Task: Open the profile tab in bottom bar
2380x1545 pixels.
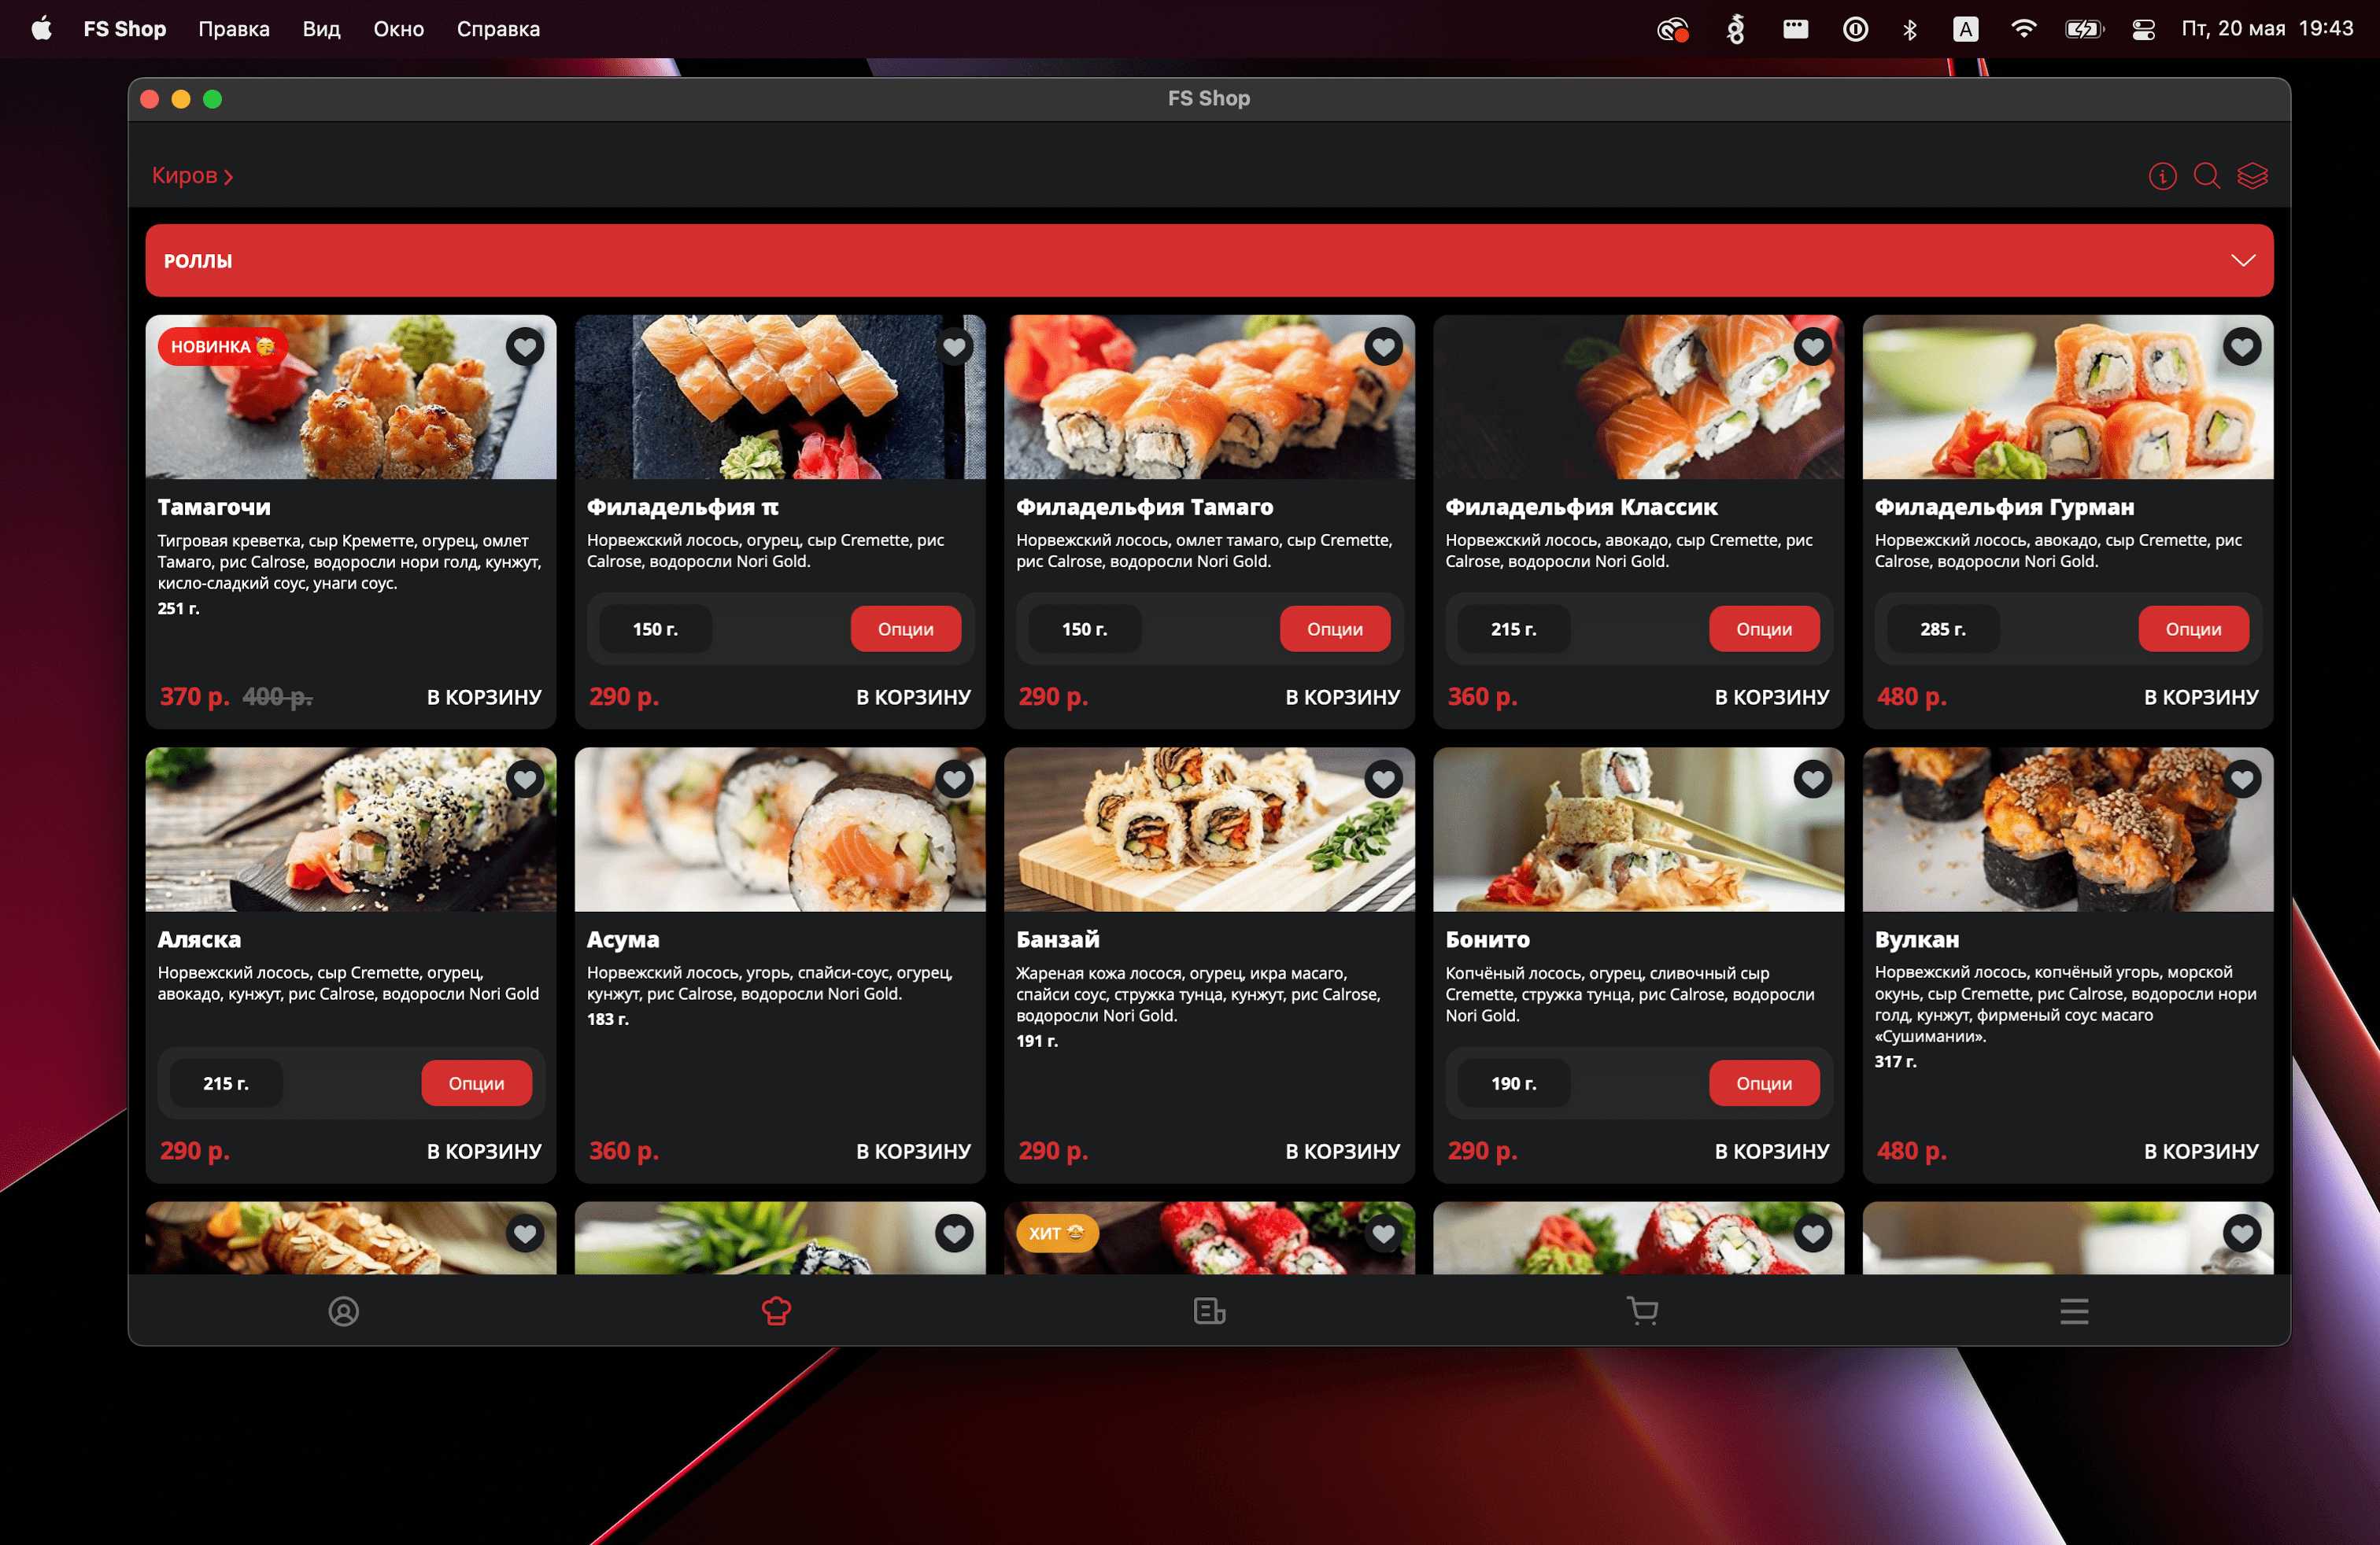Action: (344, 1311)
